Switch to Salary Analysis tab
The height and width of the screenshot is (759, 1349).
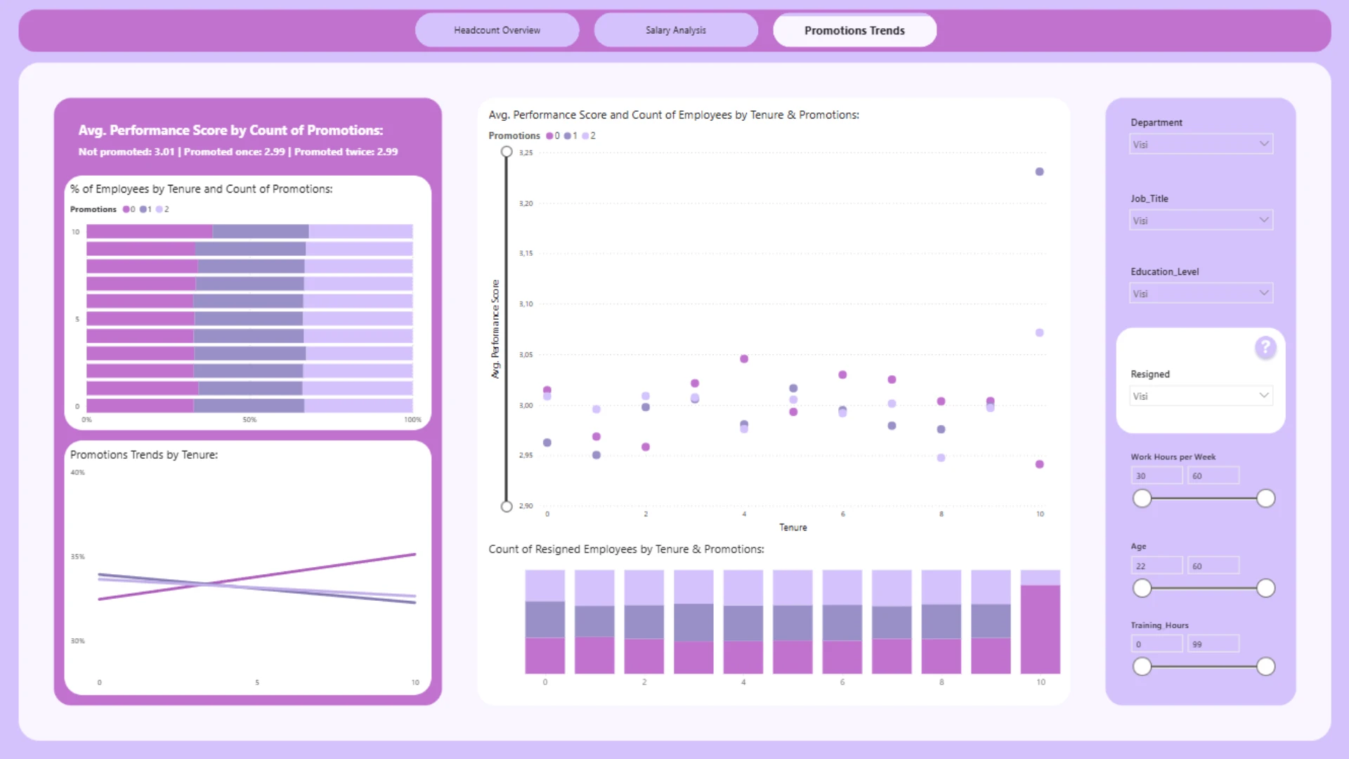pos(675,30)
